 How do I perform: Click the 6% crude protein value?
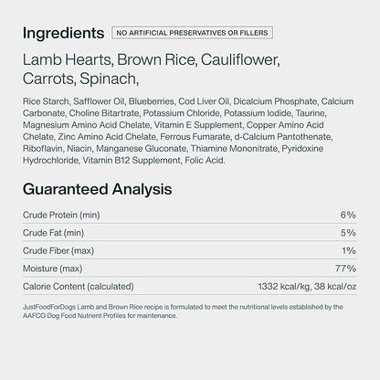(x=348, y=215)
